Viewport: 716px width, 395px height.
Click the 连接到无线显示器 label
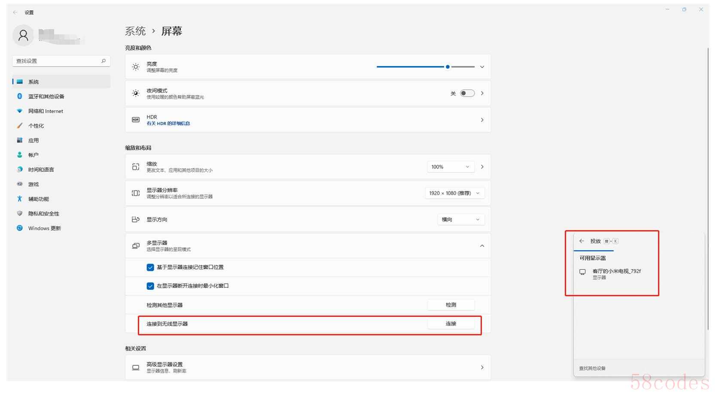pyautogui.click(x=167, y=324)
